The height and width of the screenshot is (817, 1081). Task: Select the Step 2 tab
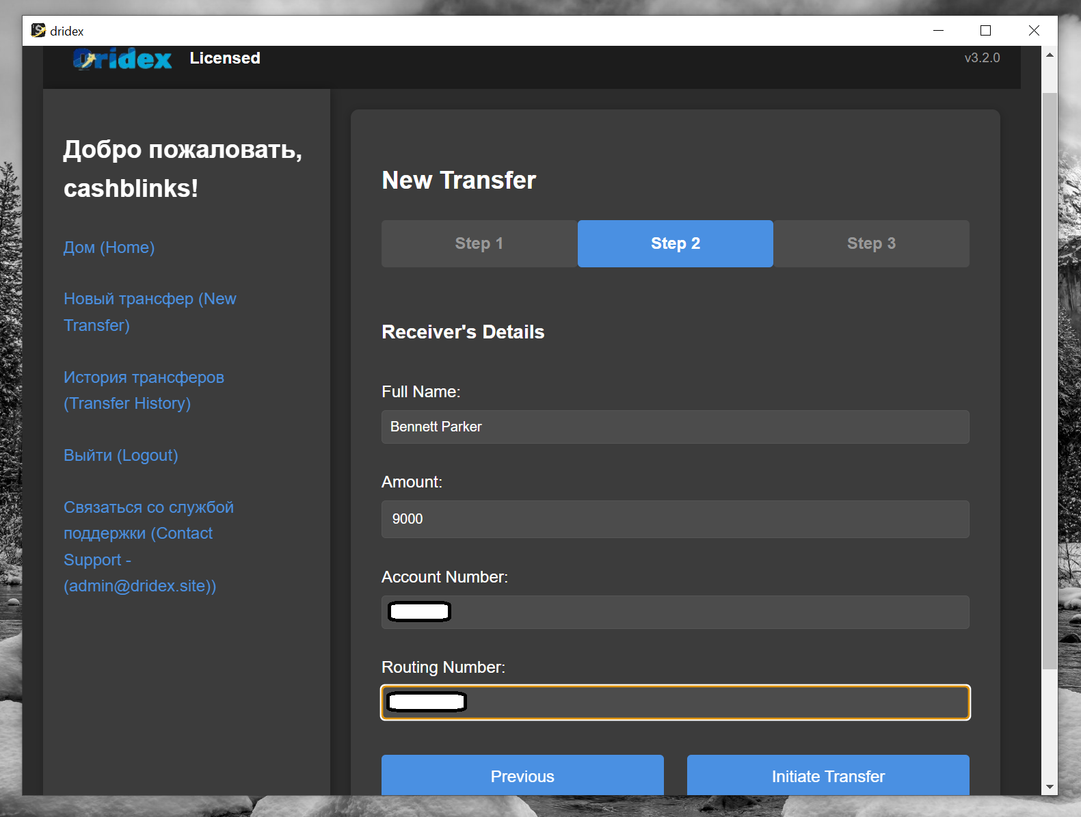pos(676,243)
